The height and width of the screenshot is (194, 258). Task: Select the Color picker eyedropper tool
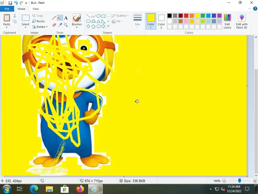tap(60, 25)
